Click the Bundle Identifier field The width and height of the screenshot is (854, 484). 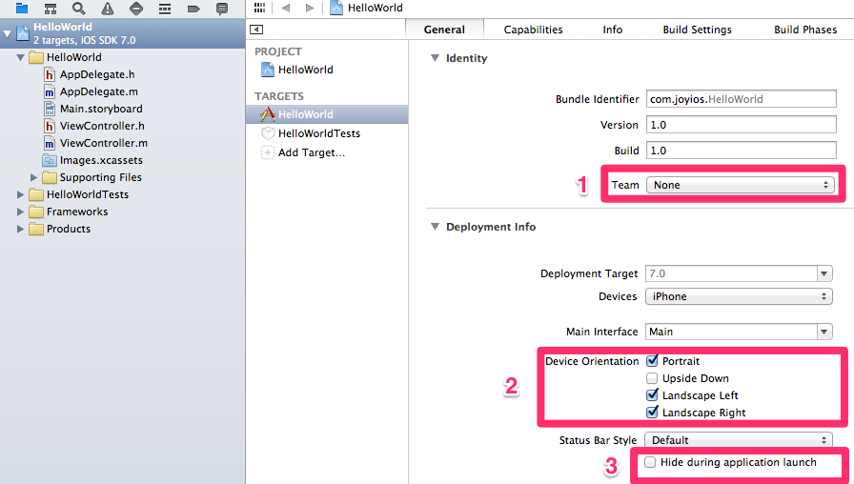[741, 99]
